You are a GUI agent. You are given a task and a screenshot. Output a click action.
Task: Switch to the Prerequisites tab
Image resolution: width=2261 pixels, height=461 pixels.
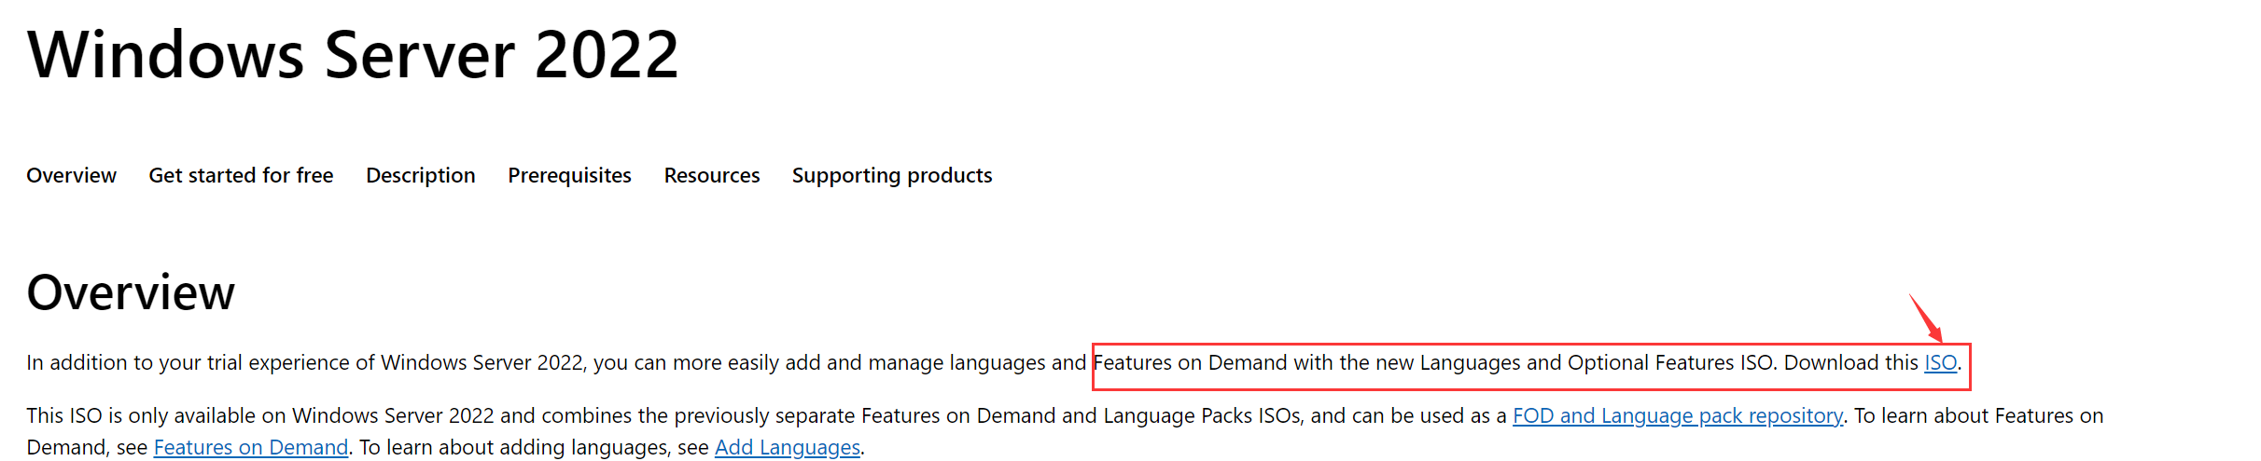click(569, 175)
